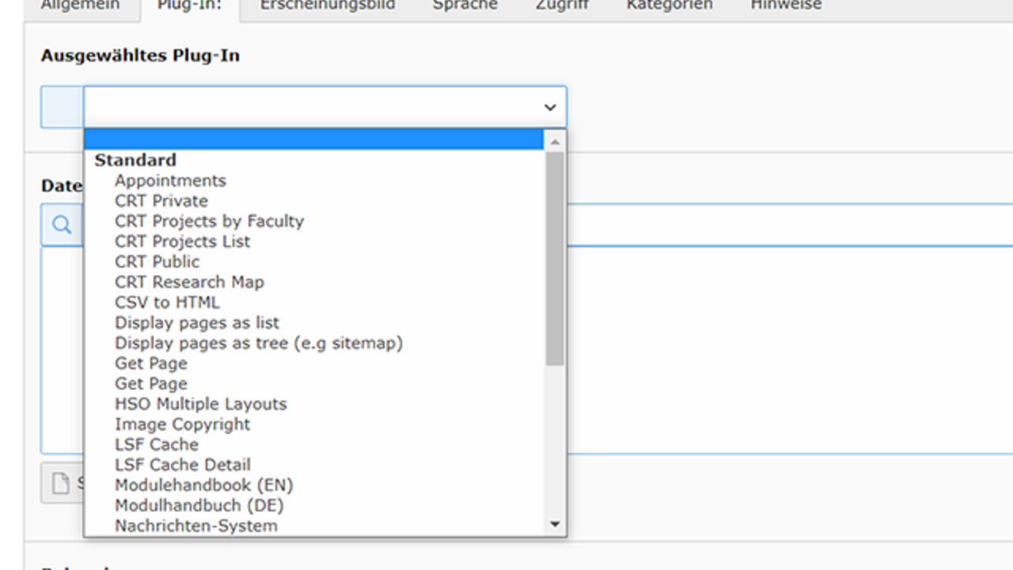Click the dropdown list scrollbar thumb
Viewport: 1013px width, 570px height.
[x=554, y=257]
